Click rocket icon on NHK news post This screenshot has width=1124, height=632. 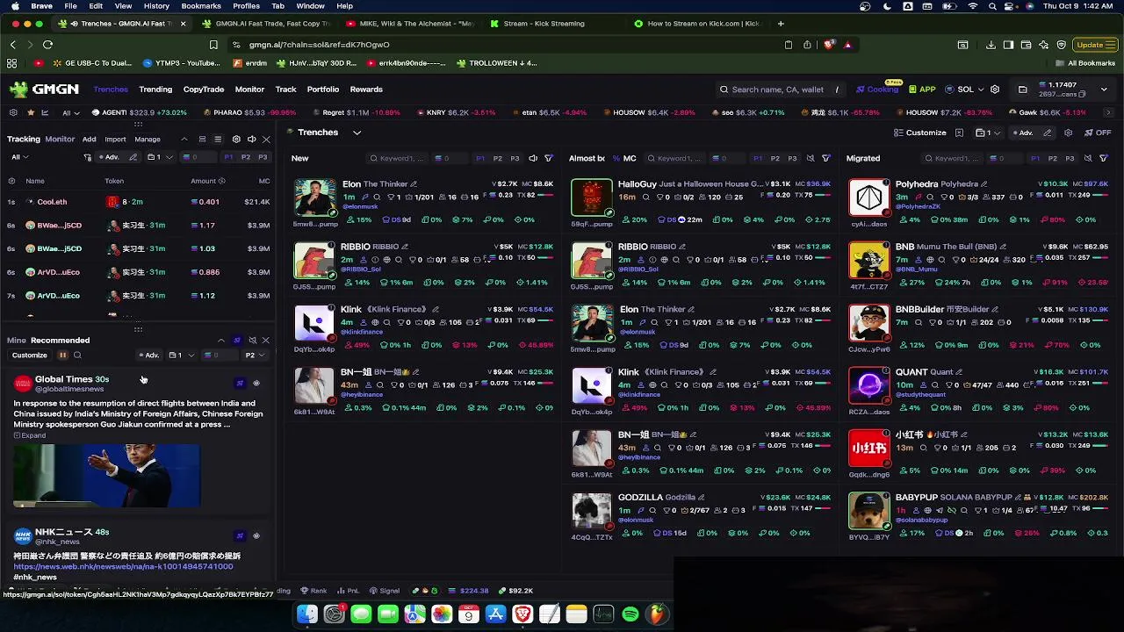(240, 535)
